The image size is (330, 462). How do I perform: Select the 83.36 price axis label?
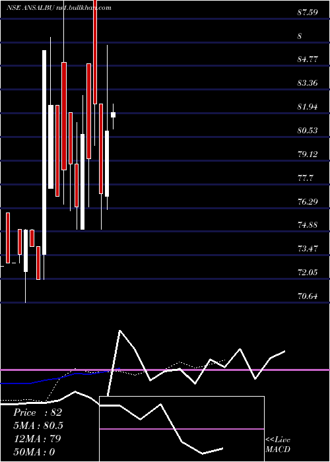tap(308, 83)
